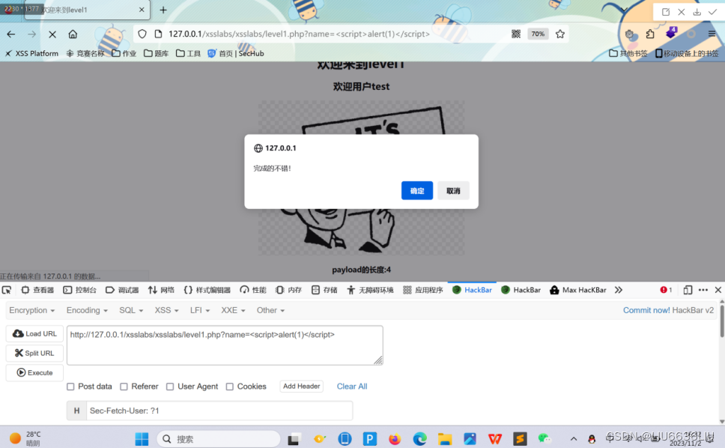Screen dimensions: 725x448
Task: Expand the Encoding dropdown
Action: coord(87,310)
